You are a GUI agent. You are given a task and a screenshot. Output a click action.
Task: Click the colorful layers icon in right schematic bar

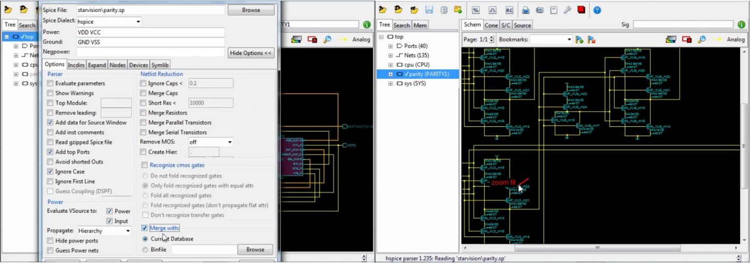coord(671,39)
